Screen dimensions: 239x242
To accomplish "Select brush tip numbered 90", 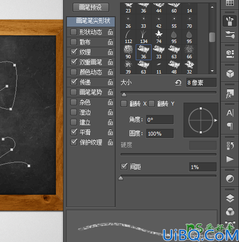I will coord(128,52).
